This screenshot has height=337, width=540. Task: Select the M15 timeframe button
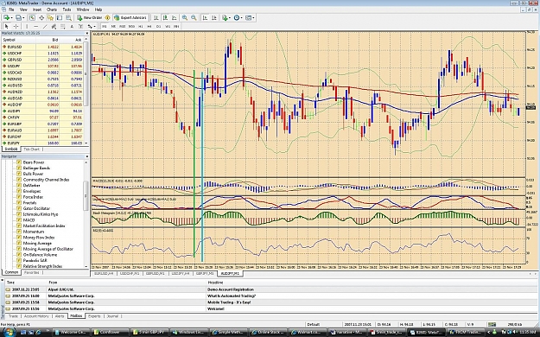[123, 26]
